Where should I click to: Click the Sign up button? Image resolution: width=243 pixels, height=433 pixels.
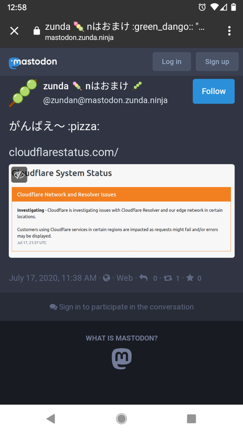[217, 61]
